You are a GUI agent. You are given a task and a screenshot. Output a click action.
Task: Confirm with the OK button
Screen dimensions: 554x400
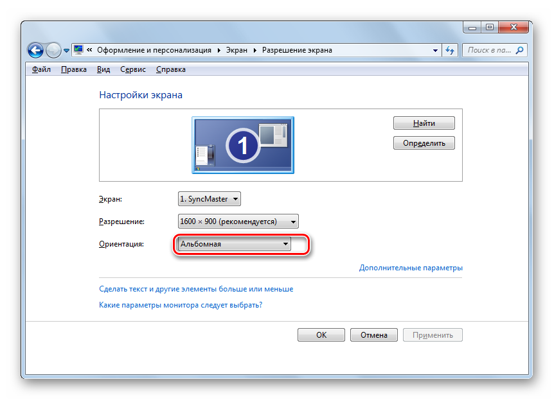tap(321, 335)
